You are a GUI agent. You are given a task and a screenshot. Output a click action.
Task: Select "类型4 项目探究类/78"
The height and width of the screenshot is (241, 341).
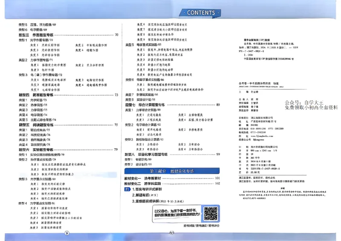(x=35, y=144)
